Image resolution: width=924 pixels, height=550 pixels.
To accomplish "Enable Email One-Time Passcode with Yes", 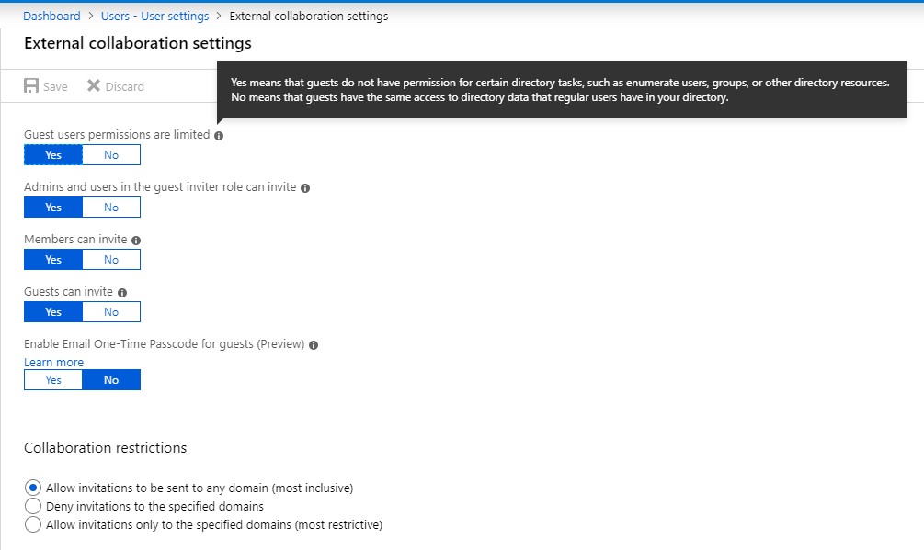I will pos(53,380).
